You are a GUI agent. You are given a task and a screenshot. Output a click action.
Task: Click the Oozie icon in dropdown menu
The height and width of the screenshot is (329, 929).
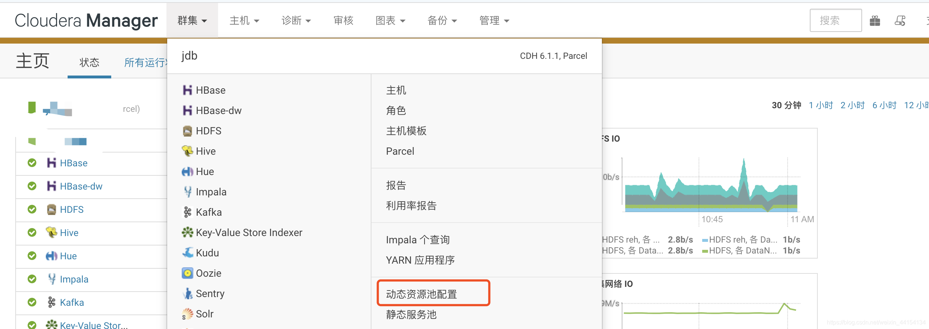pos(188,273)
